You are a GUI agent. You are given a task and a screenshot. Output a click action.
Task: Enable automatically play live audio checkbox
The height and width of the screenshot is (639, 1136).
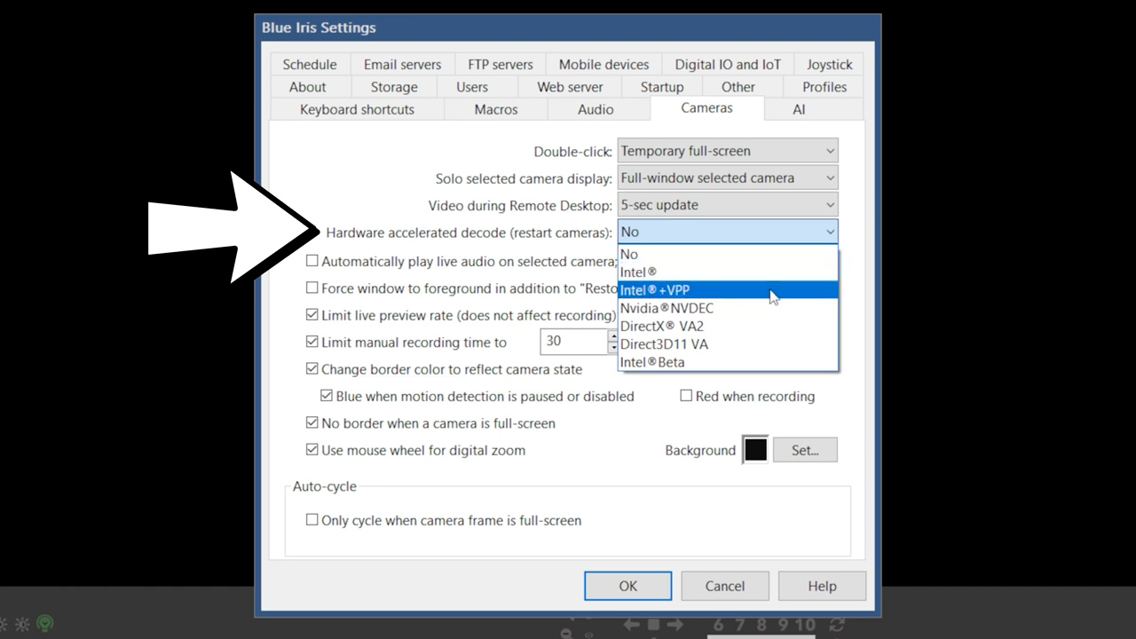pos(312,261)
